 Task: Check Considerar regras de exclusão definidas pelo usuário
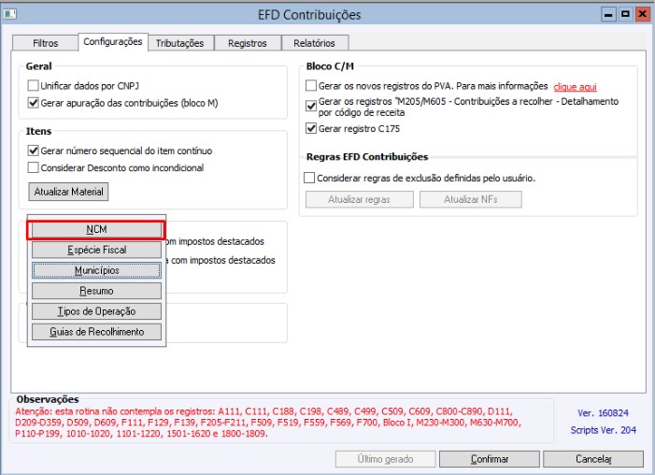[x=309, y=178]
